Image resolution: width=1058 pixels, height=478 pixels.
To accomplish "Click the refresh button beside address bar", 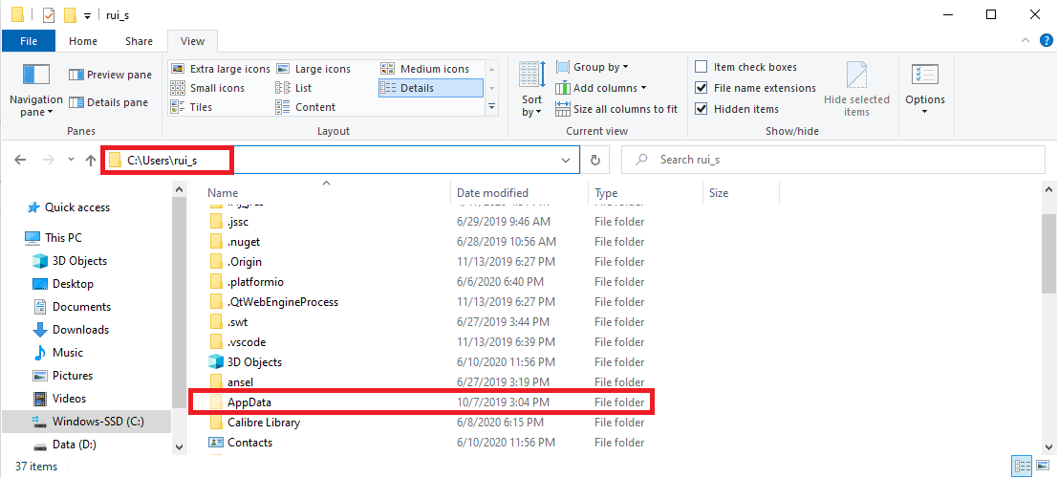I will [595, 161].
